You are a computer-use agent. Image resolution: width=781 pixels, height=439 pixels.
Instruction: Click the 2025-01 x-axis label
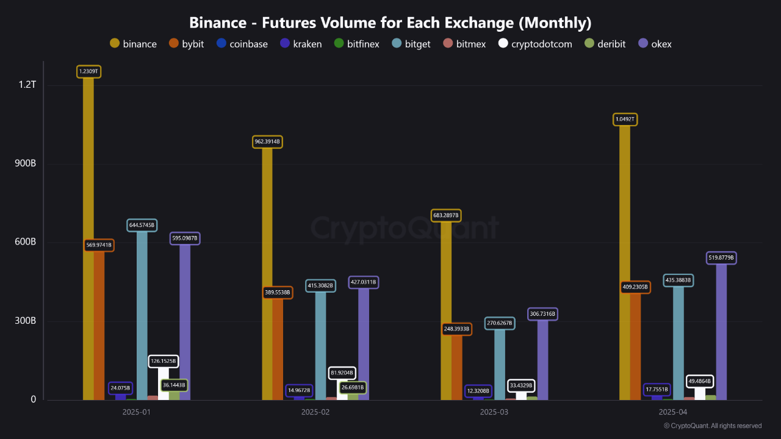pyautogui.click(x=137, y=412)
